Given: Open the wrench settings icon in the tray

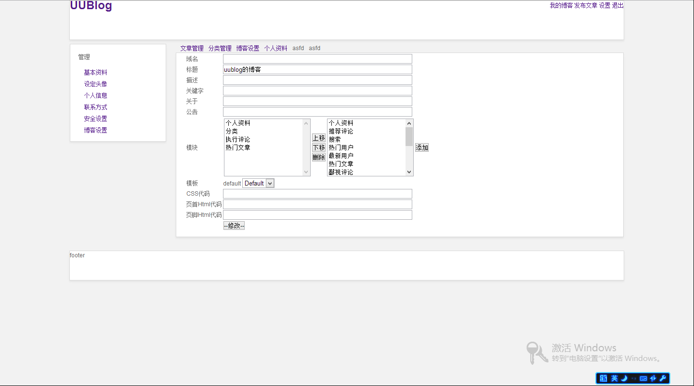Looking at the screenshot, I should (x=663, y=378).
